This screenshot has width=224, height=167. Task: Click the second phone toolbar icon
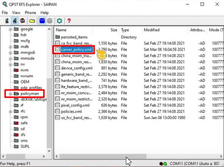(15, 21)
